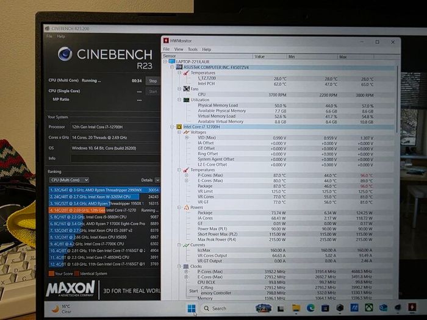Open HWMonitor Tools menu
This screenshot has height=320, width=427.
coord(193,49)
